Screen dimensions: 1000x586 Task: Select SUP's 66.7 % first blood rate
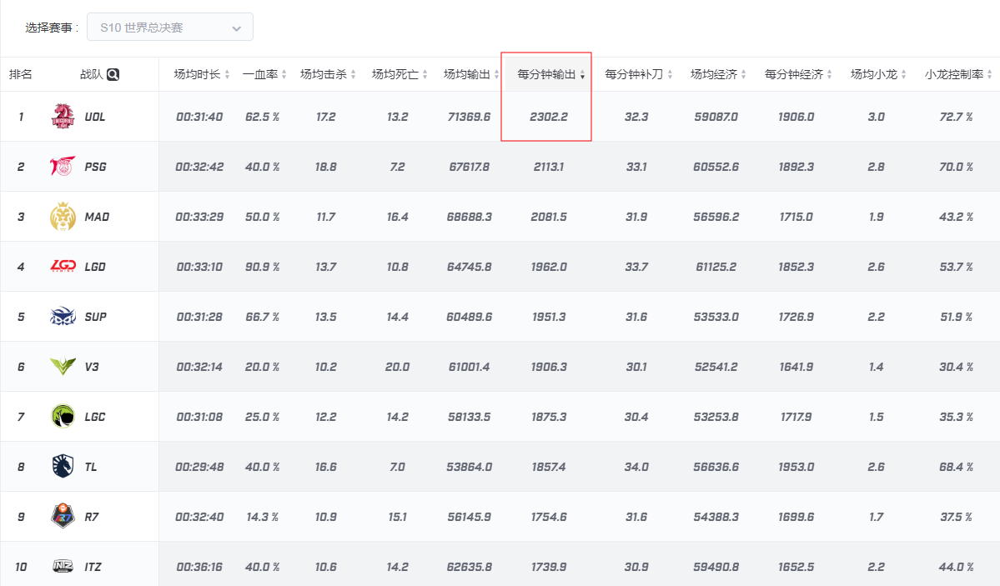262,317
